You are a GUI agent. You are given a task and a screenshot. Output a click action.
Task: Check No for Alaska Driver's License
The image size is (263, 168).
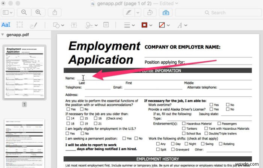pos(228,109)
